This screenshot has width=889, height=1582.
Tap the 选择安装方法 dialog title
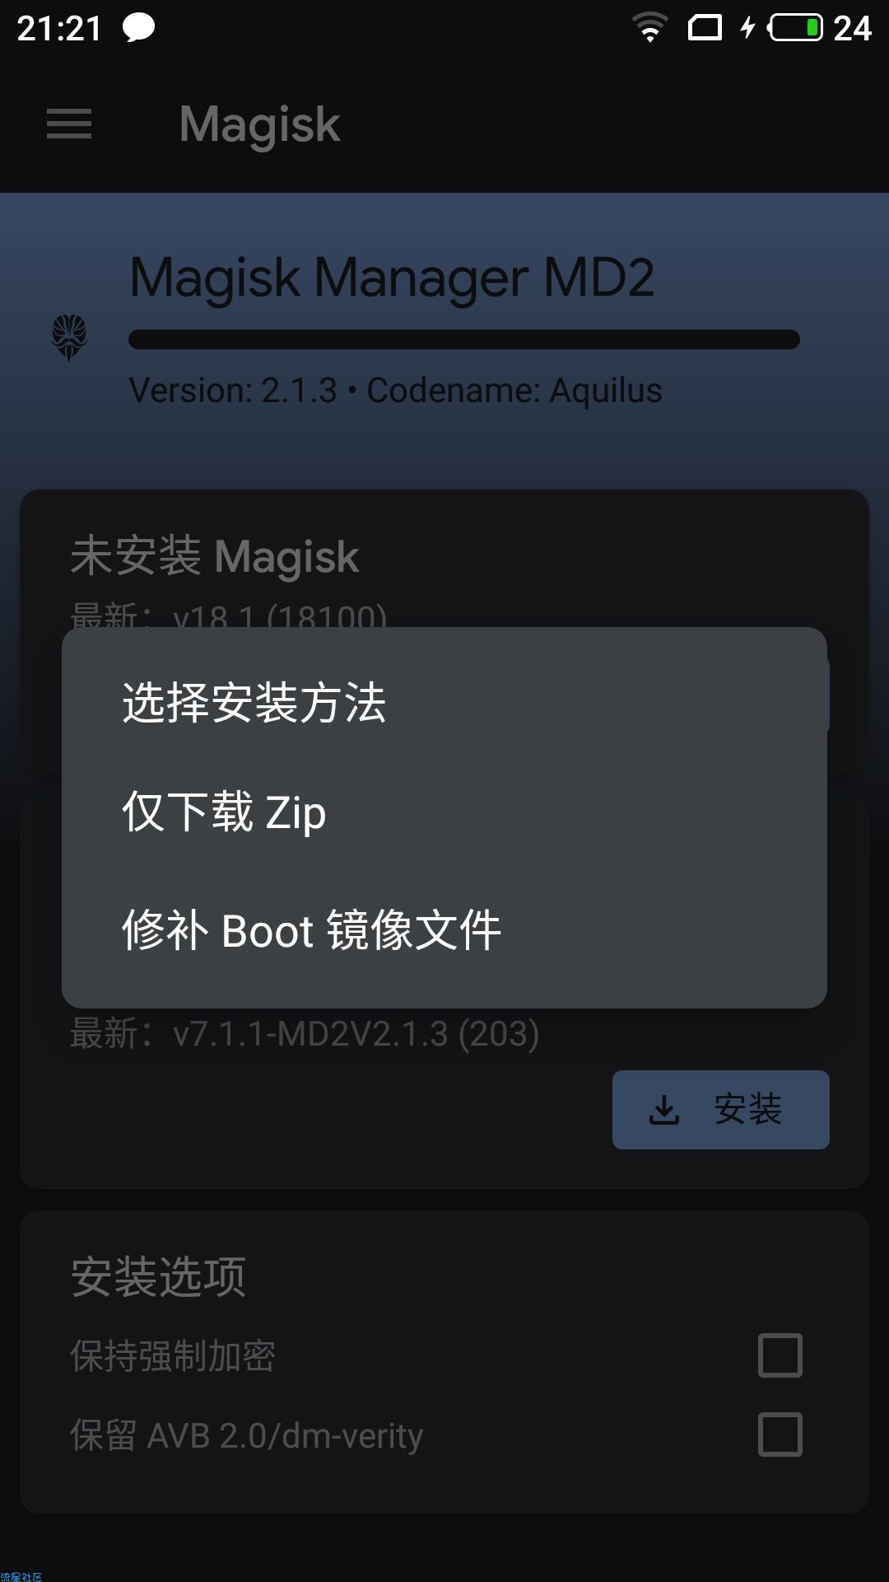tap(254, 703)
